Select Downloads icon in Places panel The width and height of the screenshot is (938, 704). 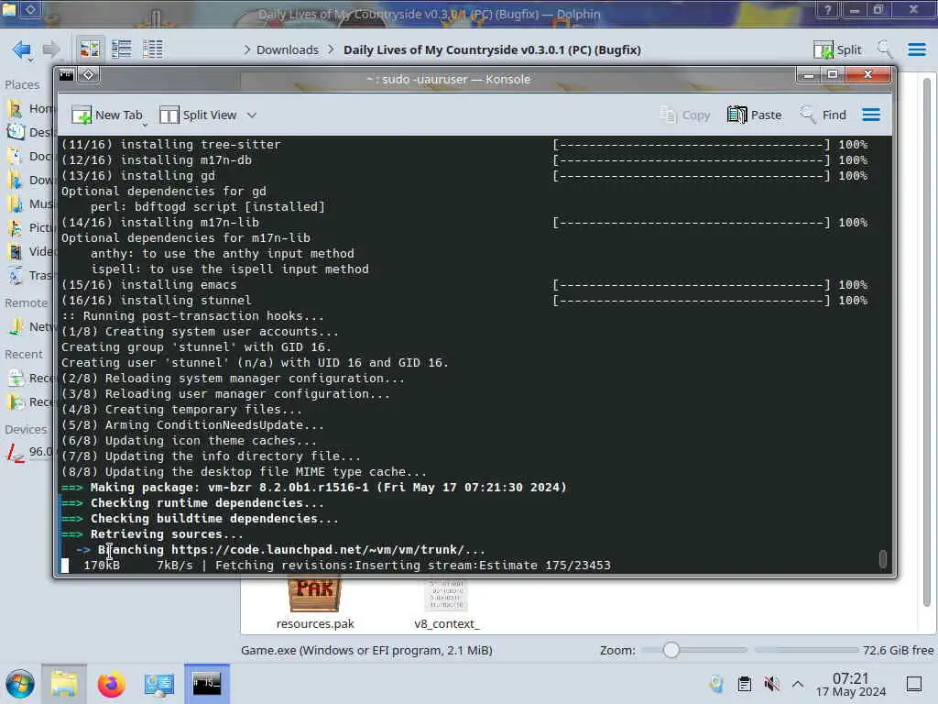point(15,180)
